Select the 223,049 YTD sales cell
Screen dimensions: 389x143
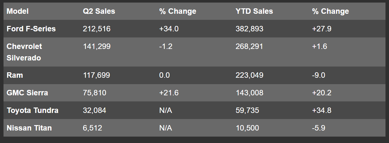pos(249,75)
